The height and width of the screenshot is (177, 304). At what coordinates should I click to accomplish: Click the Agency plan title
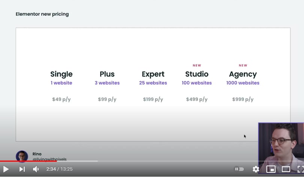(x=243, y=74)
